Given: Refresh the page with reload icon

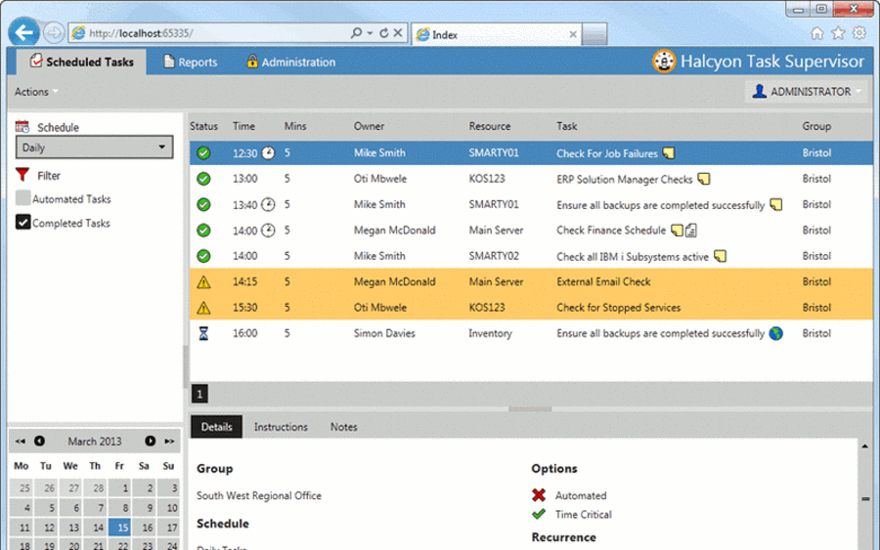Looking at the screenshot, I should point(384,33).
